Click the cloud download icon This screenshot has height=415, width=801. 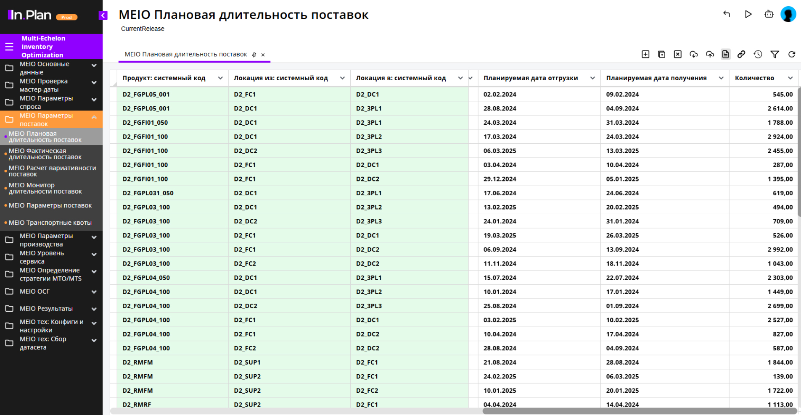point(694,54)
